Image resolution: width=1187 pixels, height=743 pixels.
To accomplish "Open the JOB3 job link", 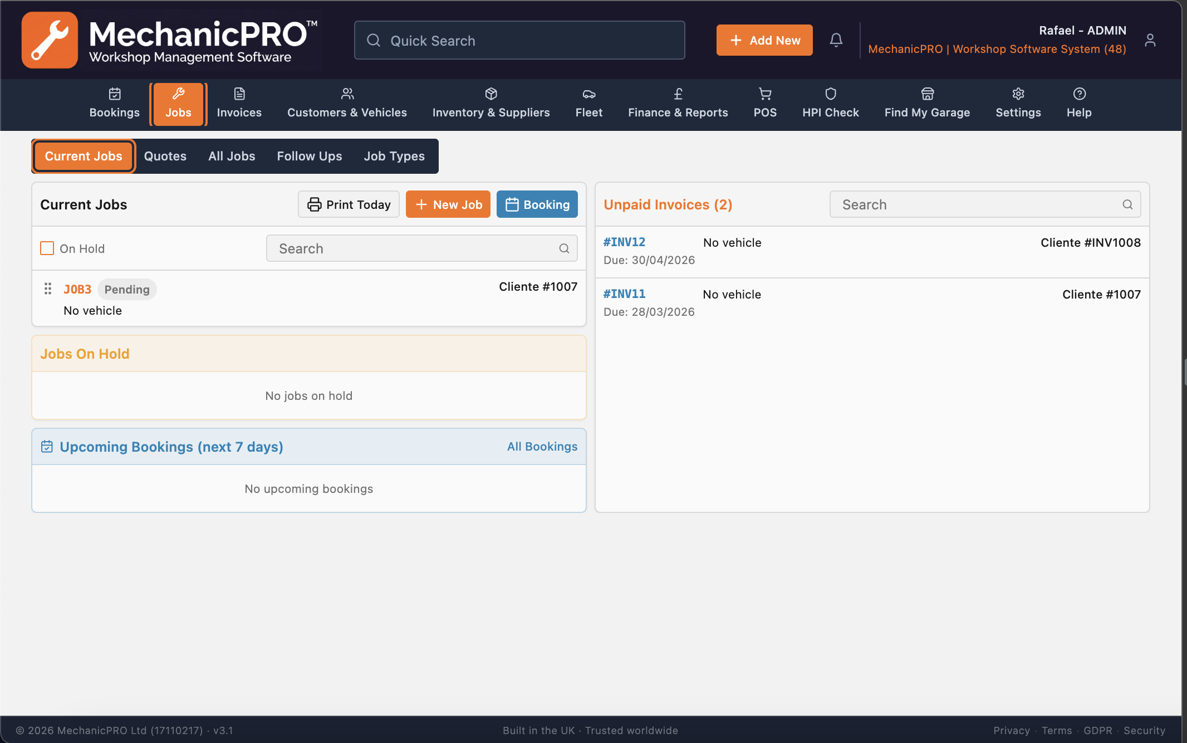I will (77, 289).
